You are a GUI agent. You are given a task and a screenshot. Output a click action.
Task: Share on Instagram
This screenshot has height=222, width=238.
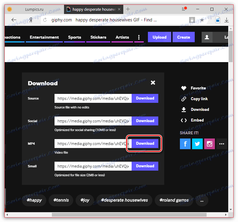(x=210, y=144)
